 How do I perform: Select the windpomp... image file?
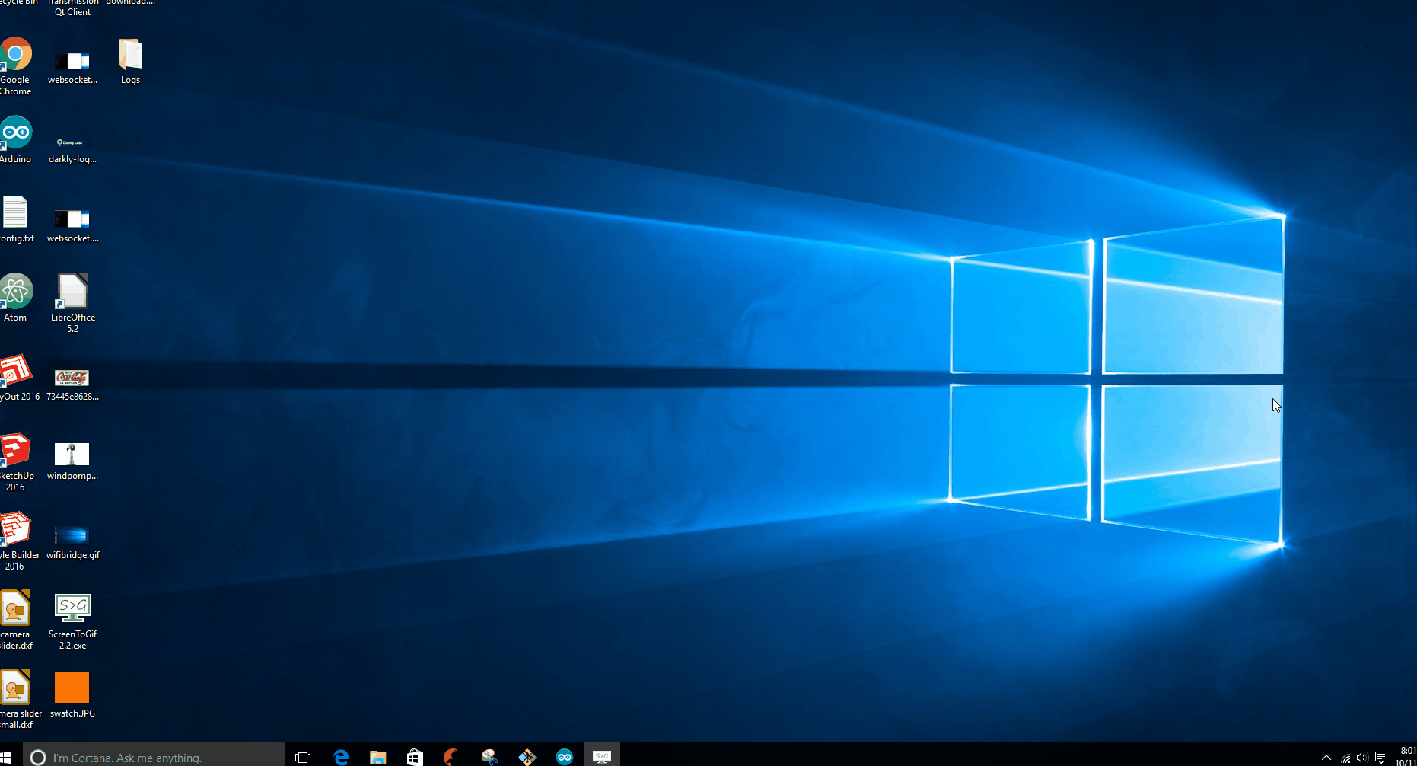tap(72, 461)
